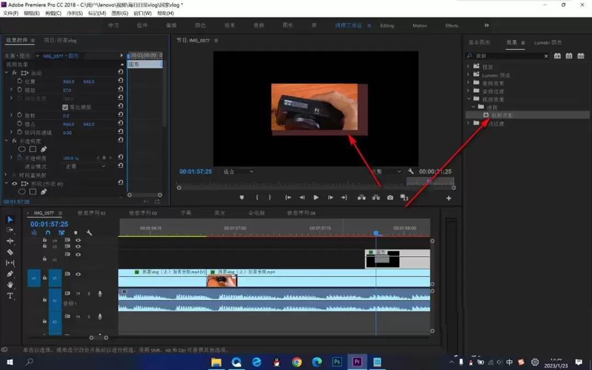592x370 pixels.
Task: Open timeline wrench display settings
Action: pyautogui.click(x=89, y=232)
